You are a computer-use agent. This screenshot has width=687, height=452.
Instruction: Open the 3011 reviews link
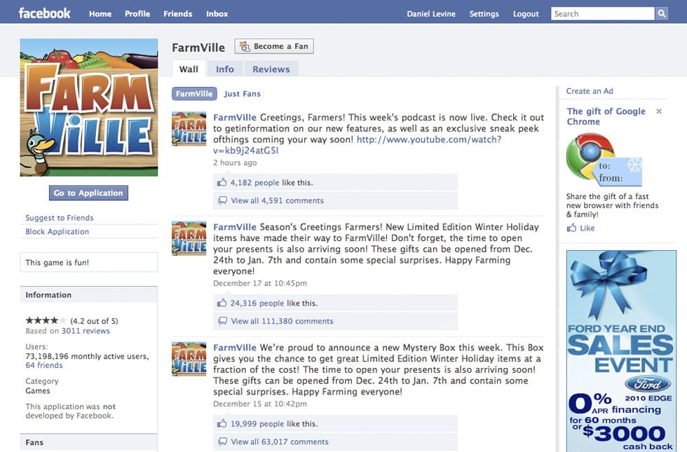86,331
